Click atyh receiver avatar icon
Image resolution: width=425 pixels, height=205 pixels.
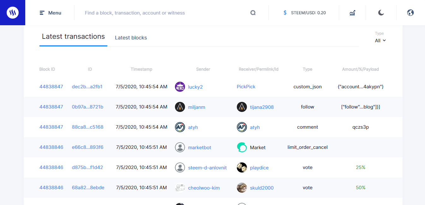click(x=242, y=127)
